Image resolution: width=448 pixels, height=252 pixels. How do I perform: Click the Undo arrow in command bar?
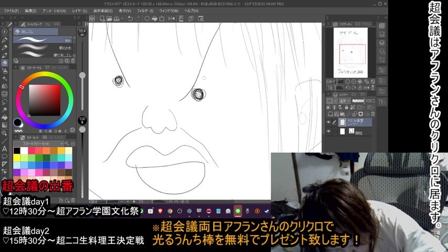pos(130,18)
